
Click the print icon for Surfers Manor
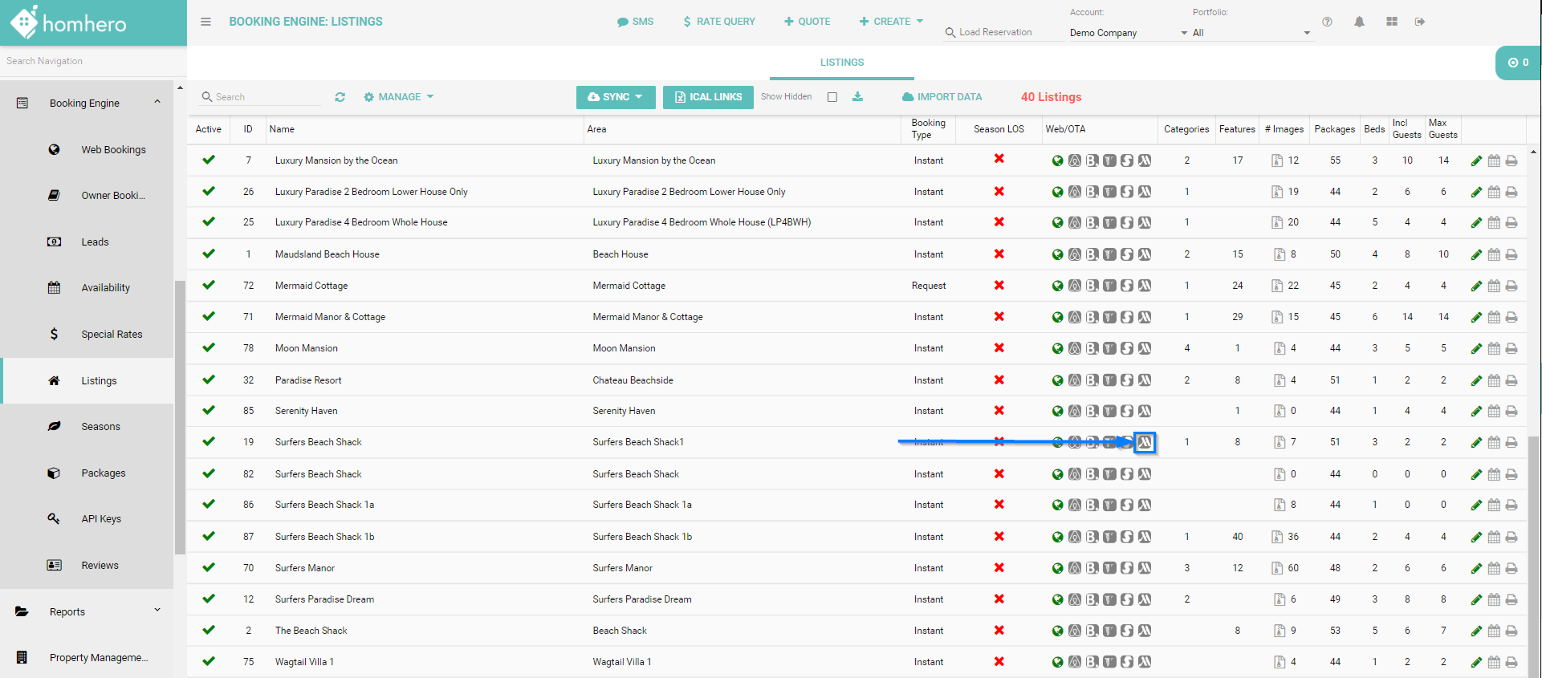tap(1511, 569)
